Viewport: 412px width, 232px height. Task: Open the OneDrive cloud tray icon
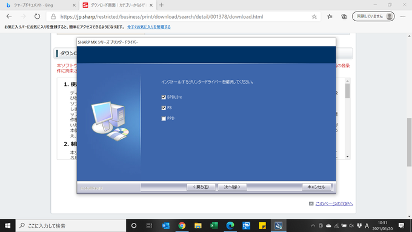point(328,226)
